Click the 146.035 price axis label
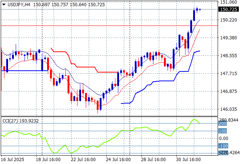 point(229,109)
